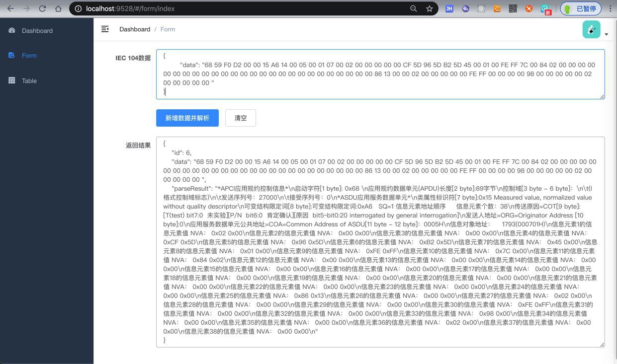Open the browser home page icon
617x364 pixels.
tap(58, 8)
